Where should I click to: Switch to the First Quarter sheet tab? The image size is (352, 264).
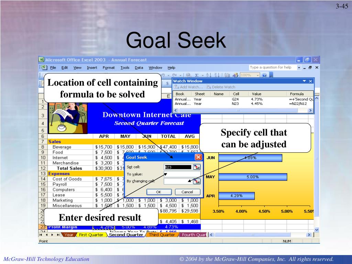[x=91, y=235]
